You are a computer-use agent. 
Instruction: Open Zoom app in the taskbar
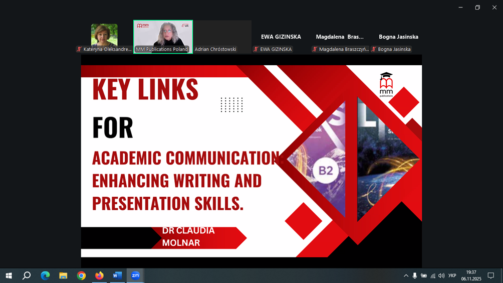tap(135, 275)
